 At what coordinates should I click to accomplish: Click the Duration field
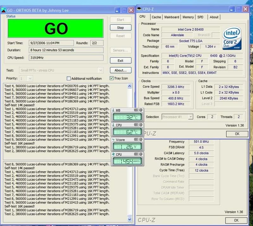[x=66, y=50]
